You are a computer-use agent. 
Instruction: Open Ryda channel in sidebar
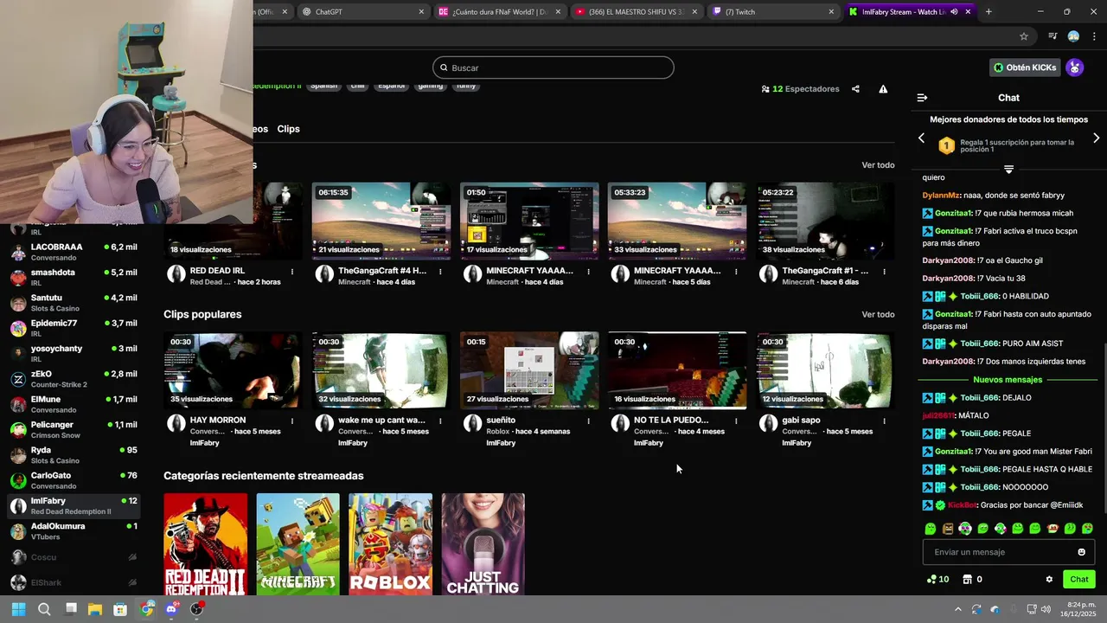point(74,455)
